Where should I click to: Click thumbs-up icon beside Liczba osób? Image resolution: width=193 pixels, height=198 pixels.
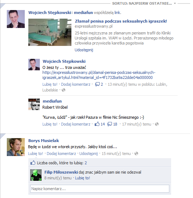tap(33, 162)
